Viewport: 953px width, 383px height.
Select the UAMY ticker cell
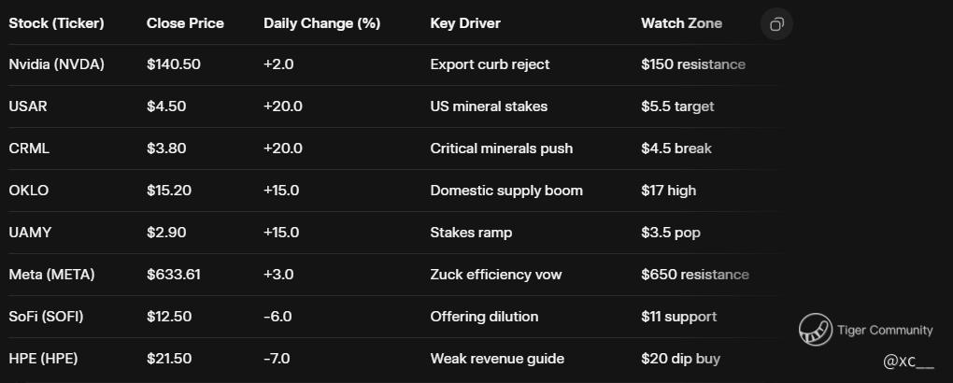(29, 233)
